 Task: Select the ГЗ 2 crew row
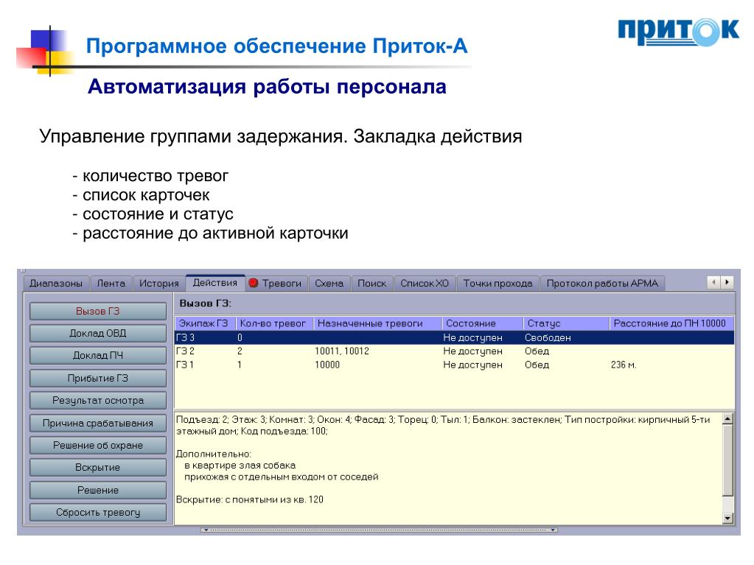coord(455,351)
